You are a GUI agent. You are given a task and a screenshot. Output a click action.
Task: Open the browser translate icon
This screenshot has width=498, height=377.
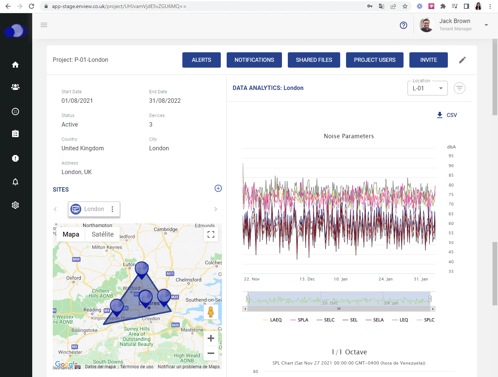point(382,6)
